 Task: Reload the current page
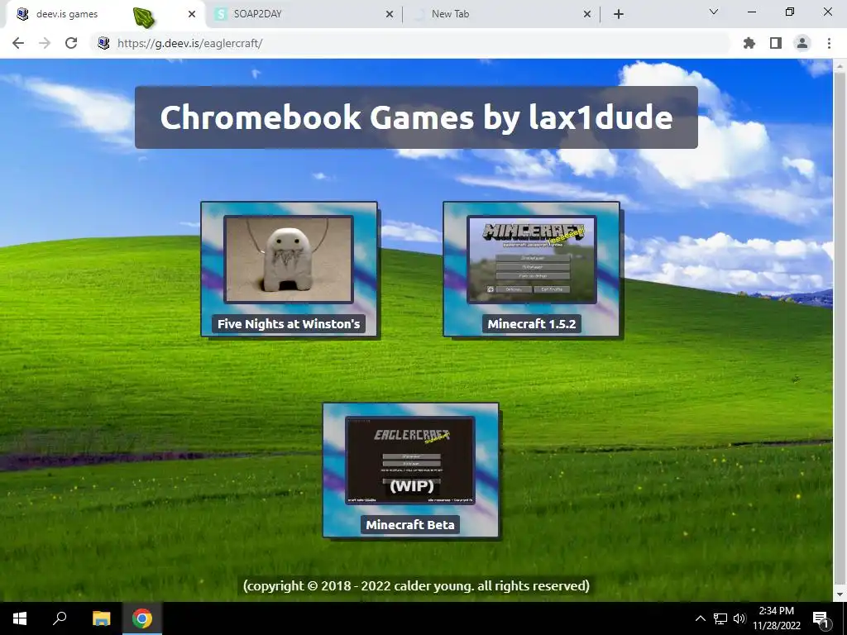click(71, 43)
